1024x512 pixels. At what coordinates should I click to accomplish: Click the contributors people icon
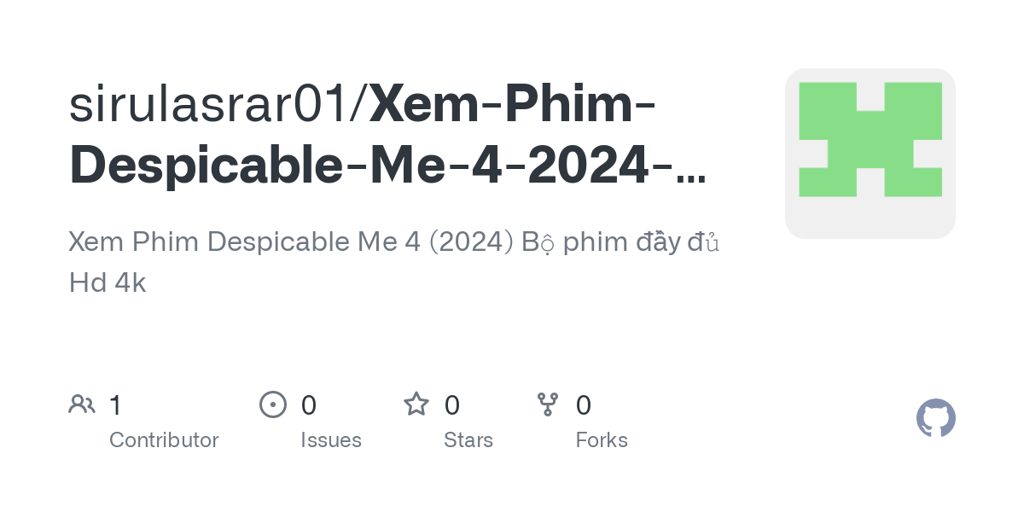pyautogui.click(x=82, y=404)
